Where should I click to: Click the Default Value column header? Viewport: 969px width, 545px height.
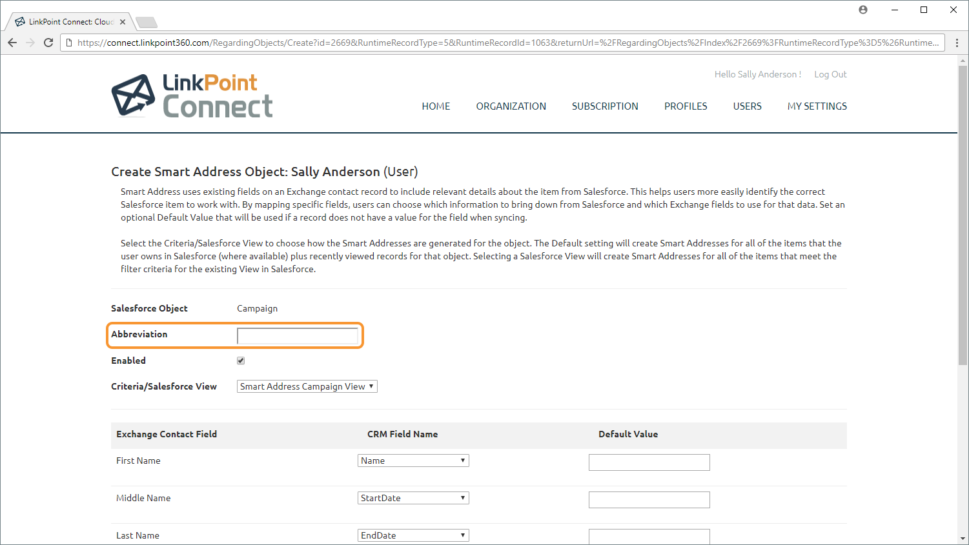click(x=628, y=434)
